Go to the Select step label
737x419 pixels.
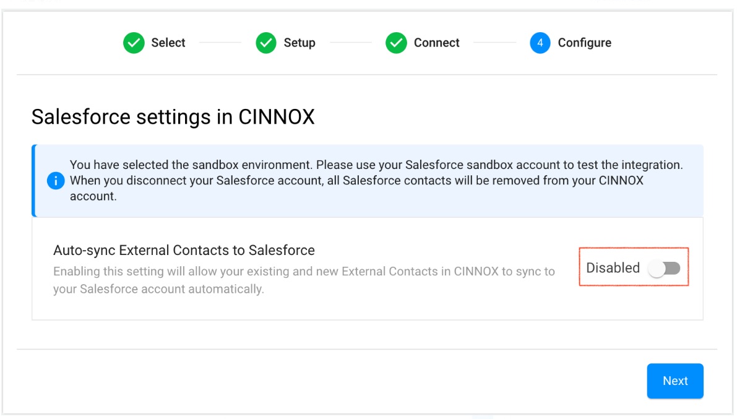168,43
